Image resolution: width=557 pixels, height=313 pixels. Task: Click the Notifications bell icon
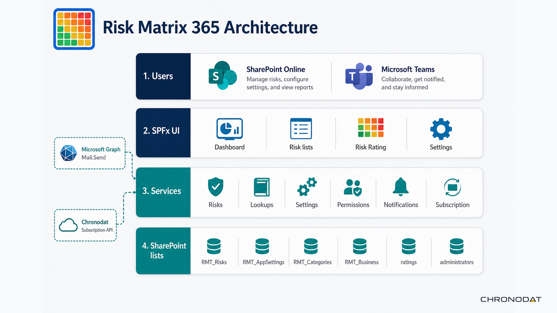point(401,187)
